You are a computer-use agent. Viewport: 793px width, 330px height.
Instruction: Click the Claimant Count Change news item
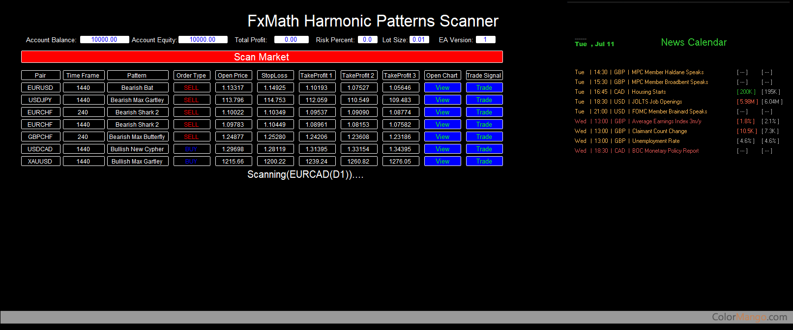pyautogui.click(x=659, y=131)
